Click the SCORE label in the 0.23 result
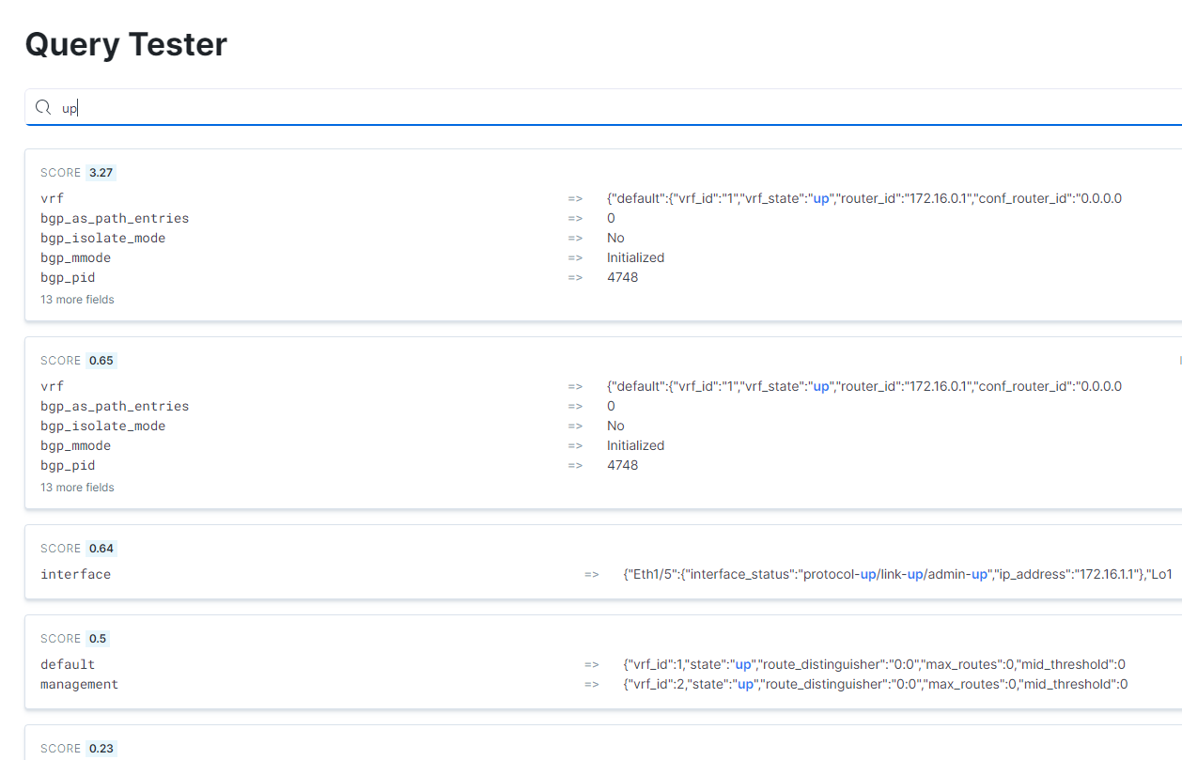 pyautogui.click(x=60, y=749)
